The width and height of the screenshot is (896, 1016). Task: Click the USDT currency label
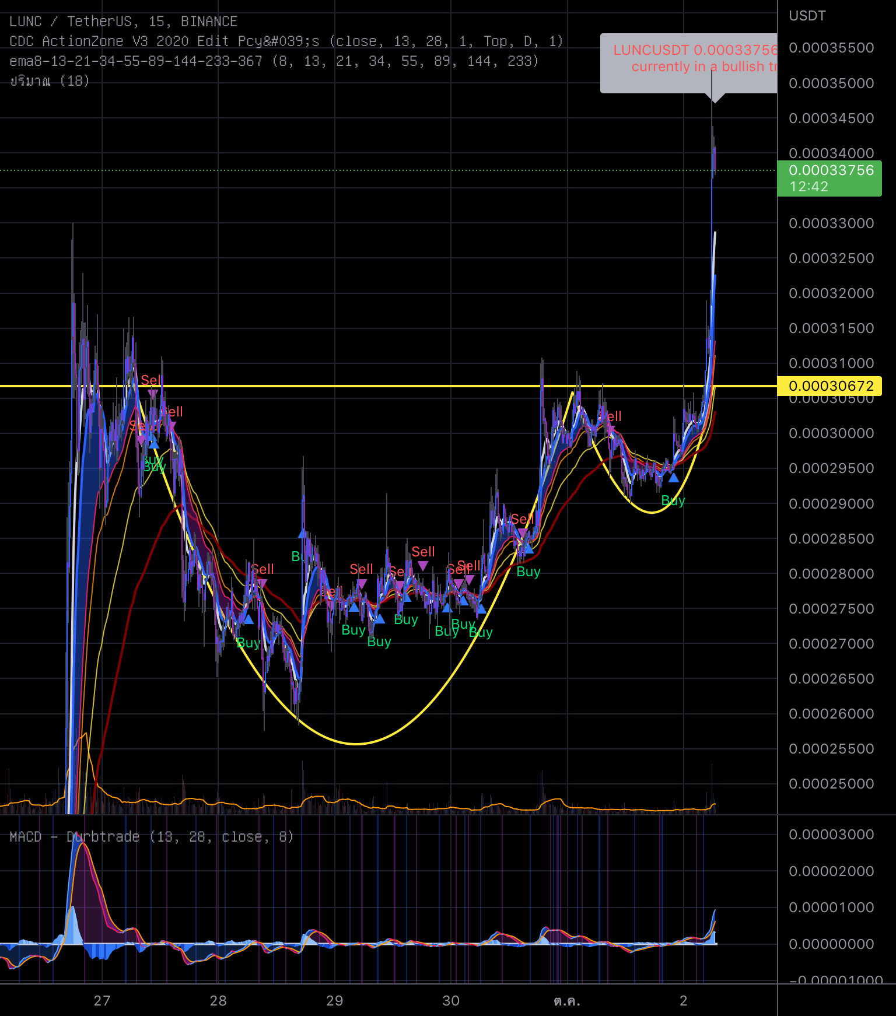click(x=807, y=16)
